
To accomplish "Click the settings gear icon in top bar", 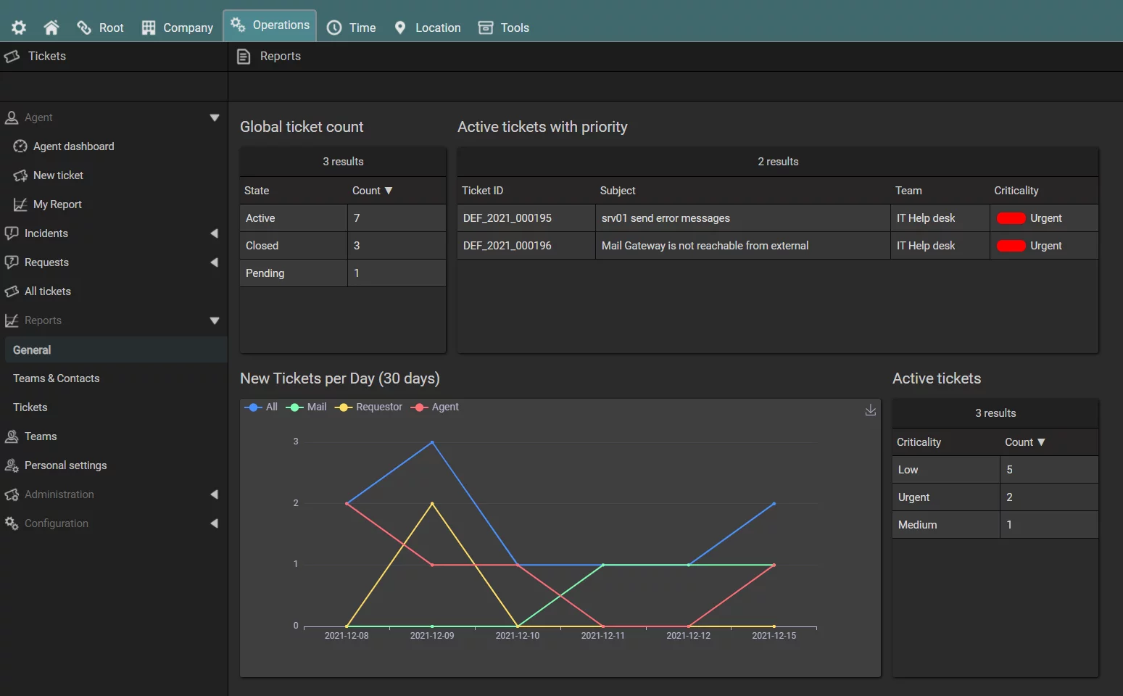I will pyautogui.click(x=19, y=28).
